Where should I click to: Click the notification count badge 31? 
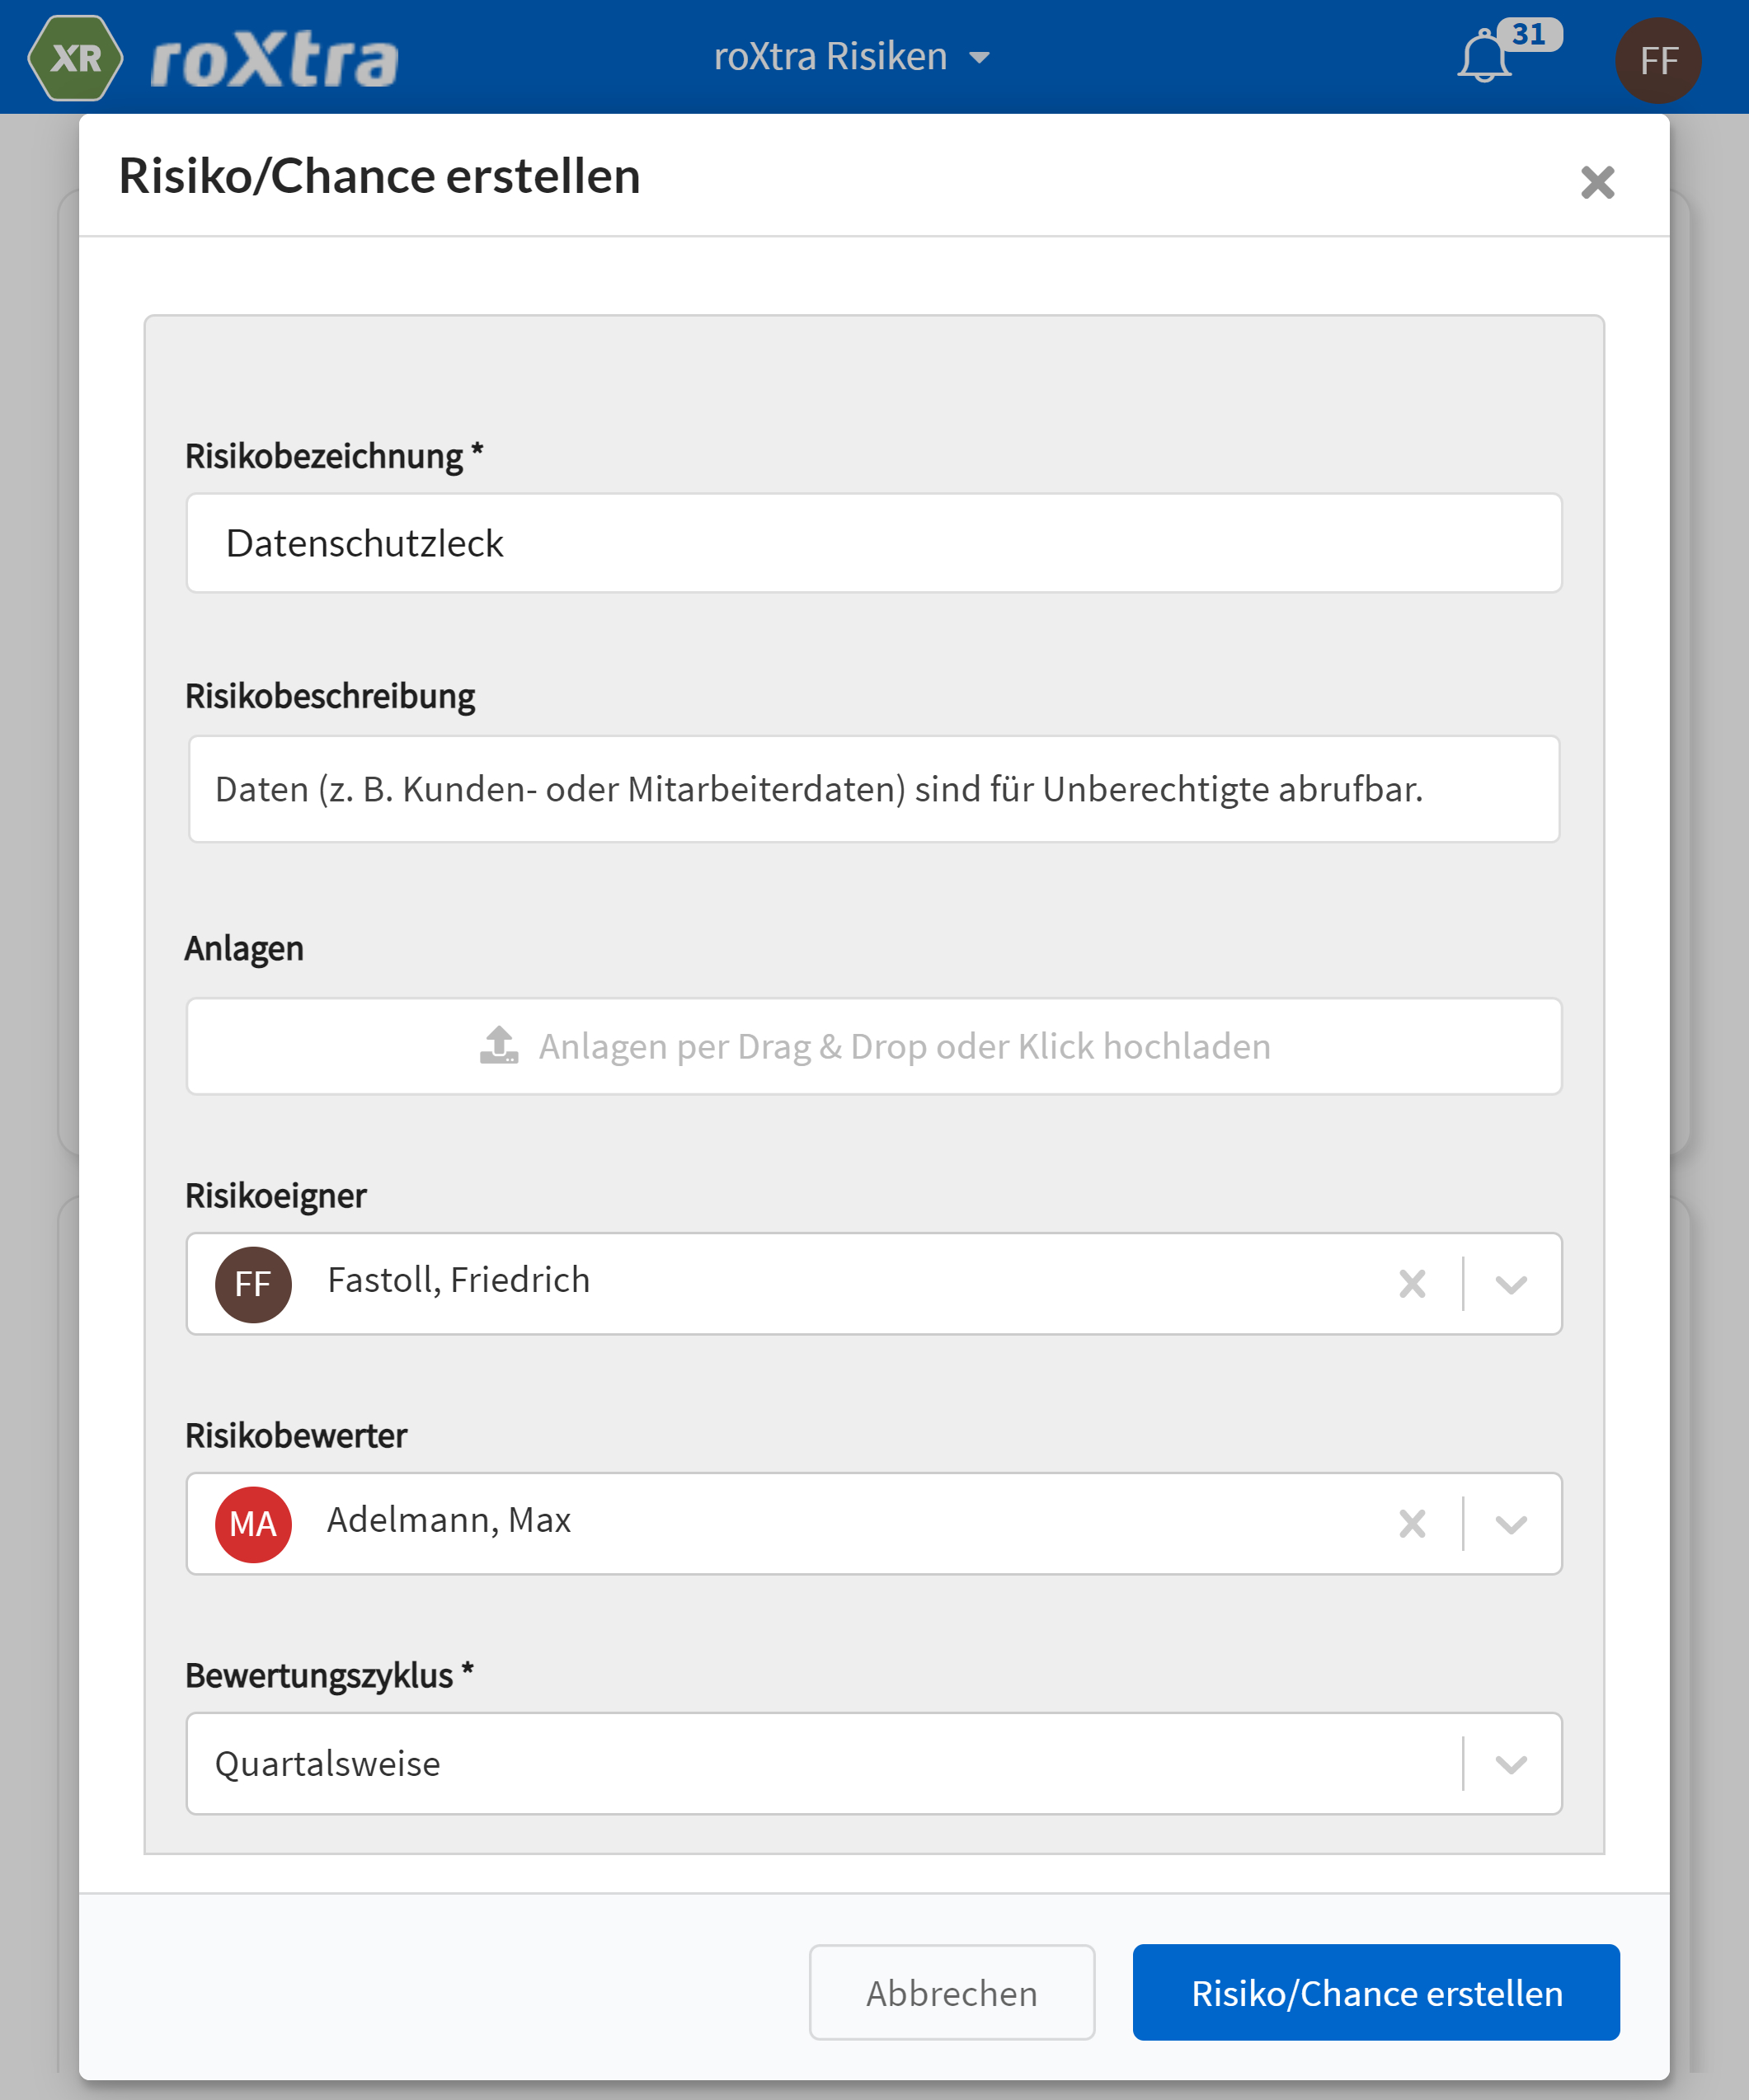coord(1529,35)
